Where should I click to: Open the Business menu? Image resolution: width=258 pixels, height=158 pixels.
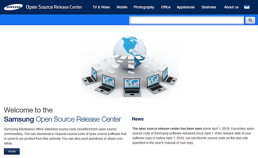click(x=209, y=7)
